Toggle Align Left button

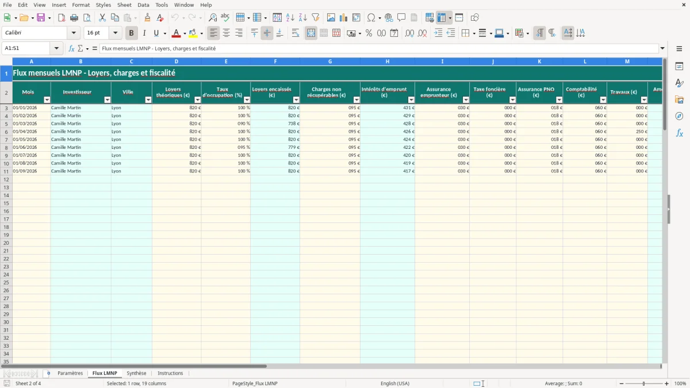213,33
